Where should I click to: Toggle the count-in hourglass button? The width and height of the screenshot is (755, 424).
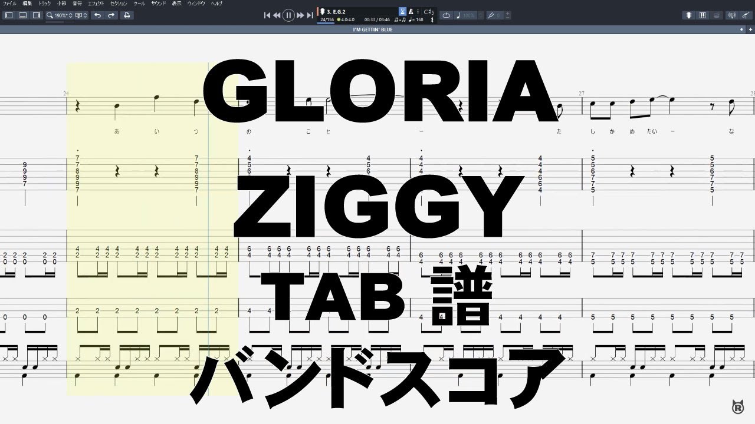coord(402,11)
